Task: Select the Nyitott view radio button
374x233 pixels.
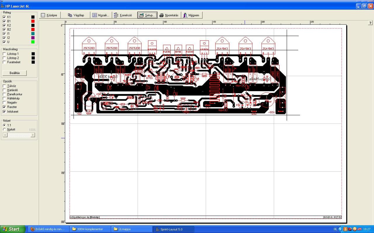Action: 4,129
